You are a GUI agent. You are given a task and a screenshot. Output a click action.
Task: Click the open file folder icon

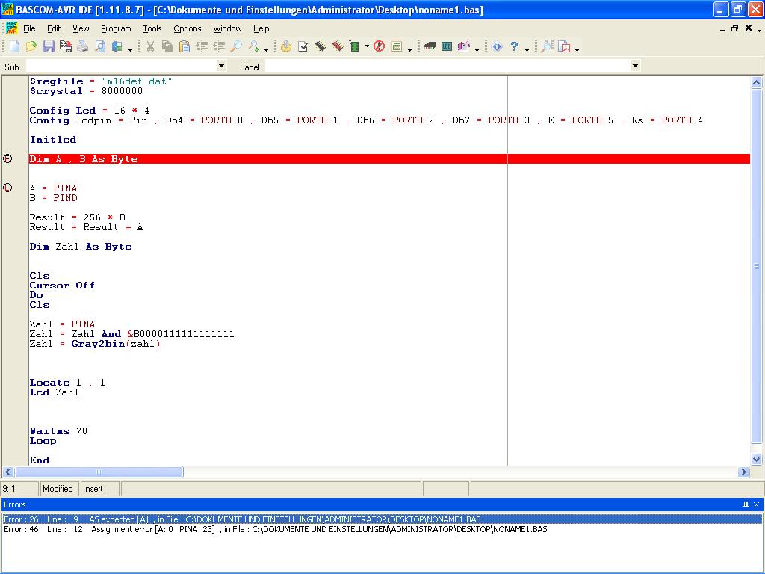point(31,46)
